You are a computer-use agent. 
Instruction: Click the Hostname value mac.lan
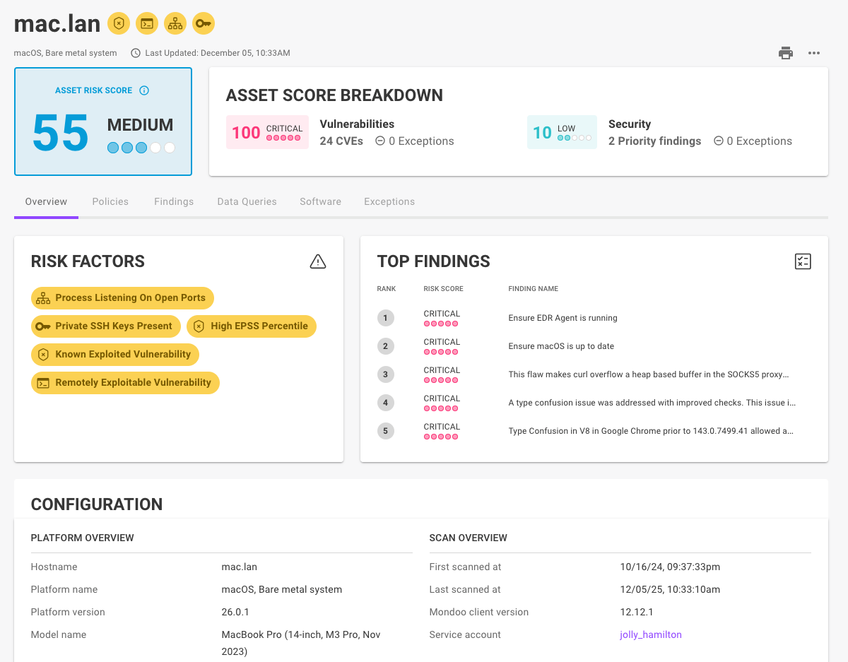[239, 567]
